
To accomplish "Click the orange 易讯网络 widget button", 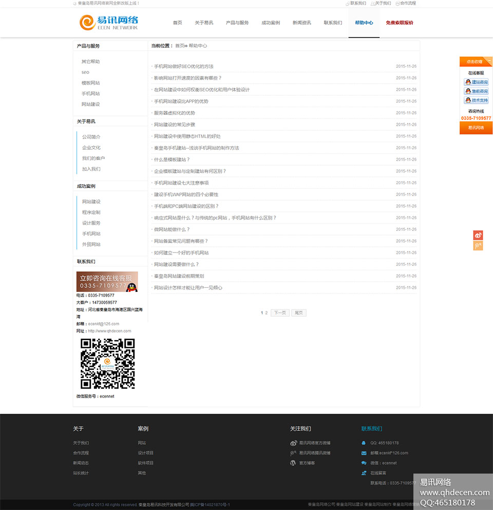I will (476, 128).
